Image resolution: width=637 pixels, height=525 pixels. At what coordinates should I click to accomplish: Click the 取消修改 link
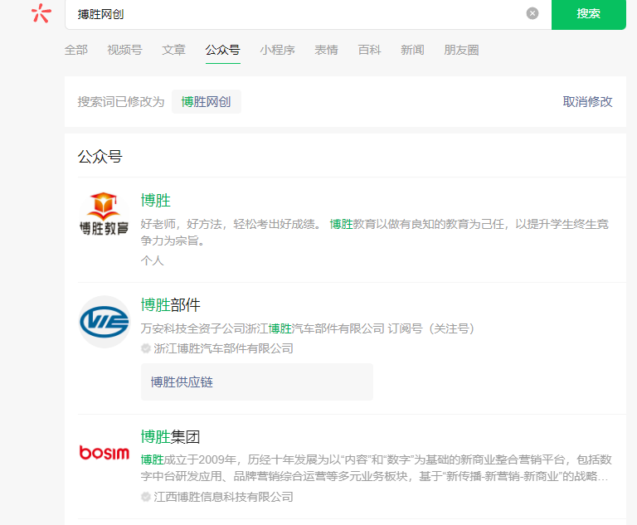click(x=587, y=101)
